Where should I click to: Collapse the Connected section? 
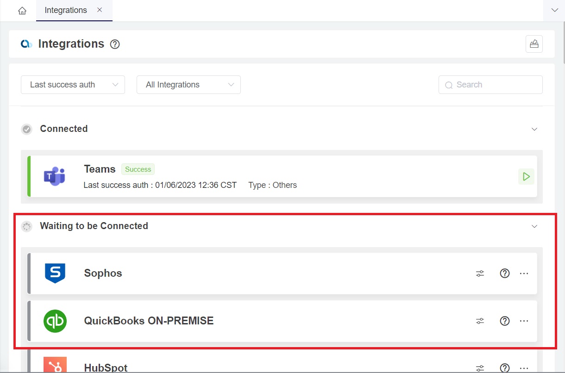click(534, 129)
